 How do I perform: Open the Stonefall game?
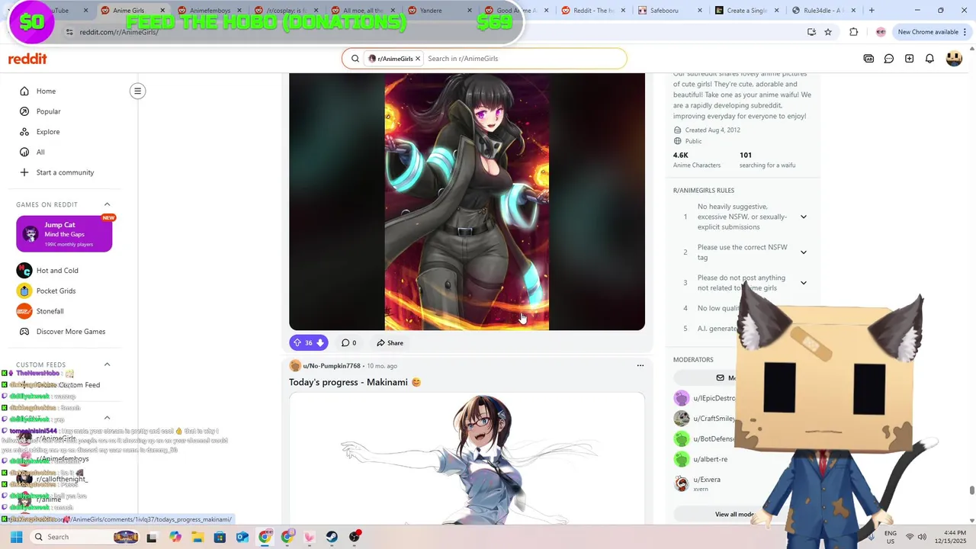point(50,311)
